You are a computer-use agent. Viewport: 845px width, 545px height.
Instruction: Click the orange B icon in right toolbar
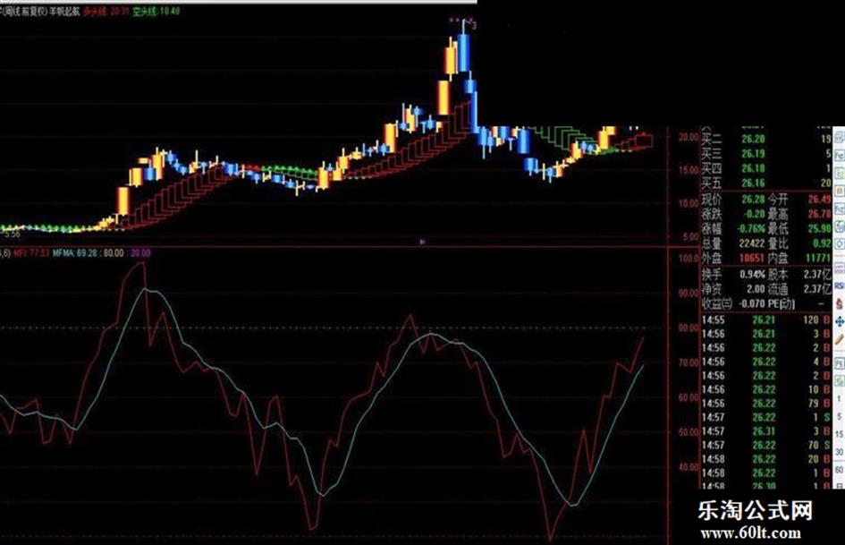839,191
